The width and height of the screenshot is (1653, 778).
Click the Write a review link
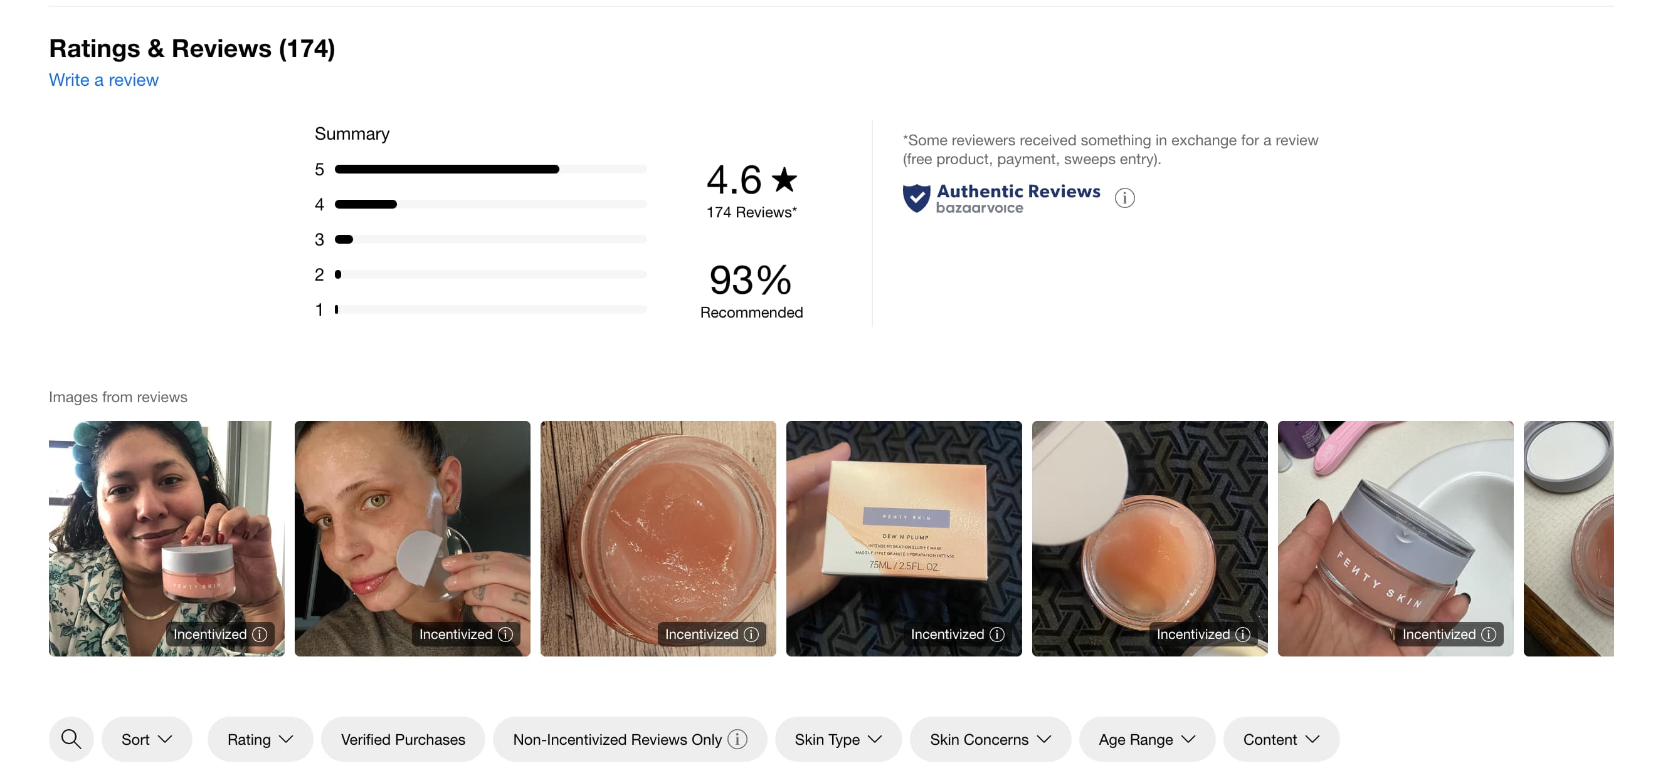click(103, 80)
